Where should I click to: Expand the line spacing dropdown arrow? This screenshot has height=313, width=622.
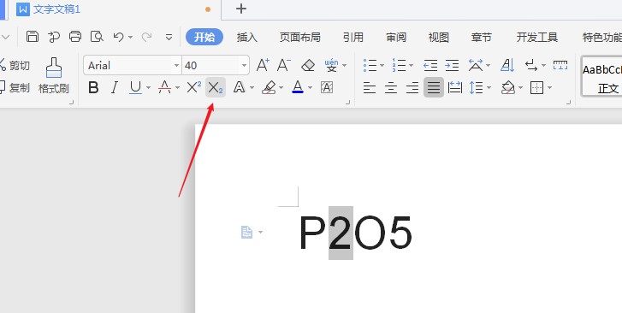[x=489, y=88]
